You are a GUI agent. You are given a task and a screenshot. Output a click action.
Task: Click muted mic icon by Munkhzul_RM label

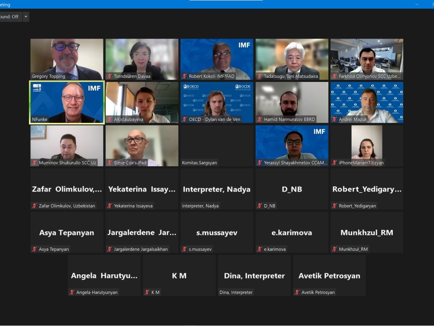335,249
